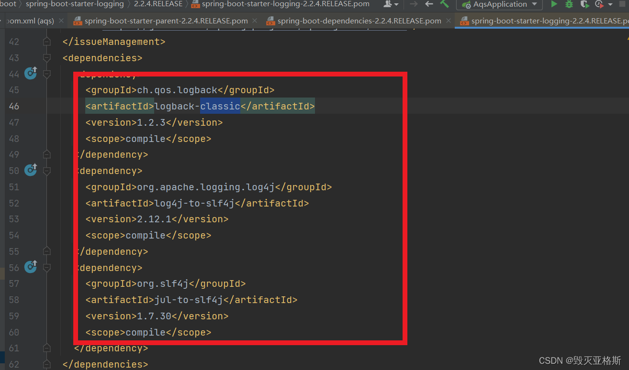The image size is (629, 370).
Task: Click the </dependencies> closing tag on line 62
Action: pyautogui.click(x=105, y=364)
